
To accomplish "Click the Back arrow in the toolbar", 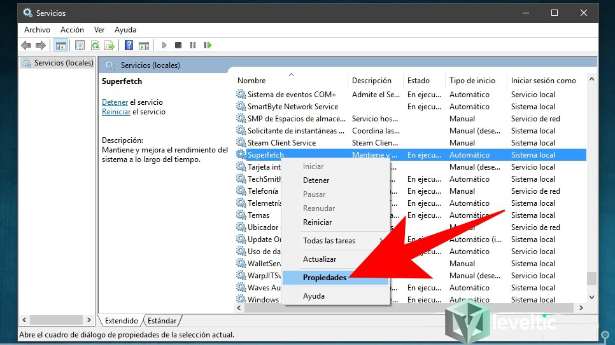I will (x=26, y=45).
